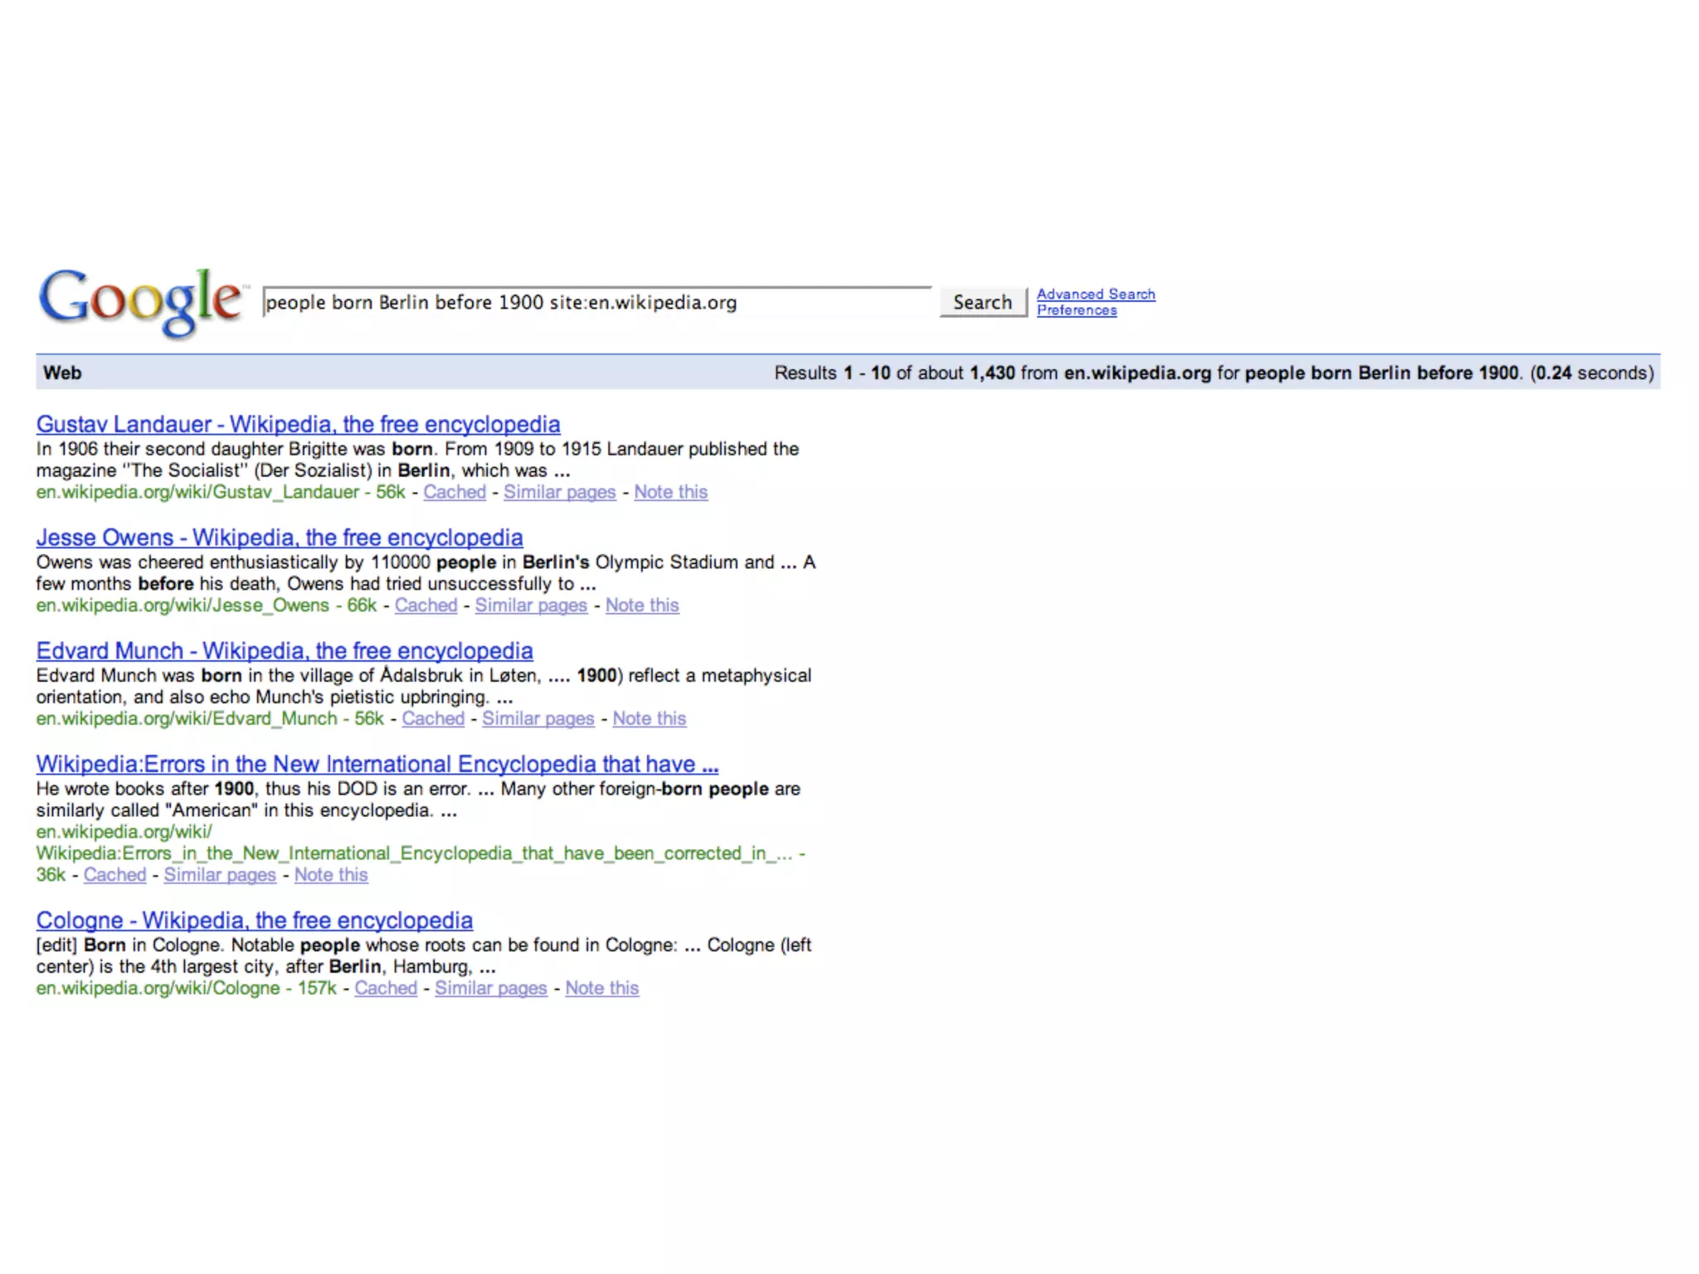Click the '(0.24 seconds)' text

pos(1592,373)
